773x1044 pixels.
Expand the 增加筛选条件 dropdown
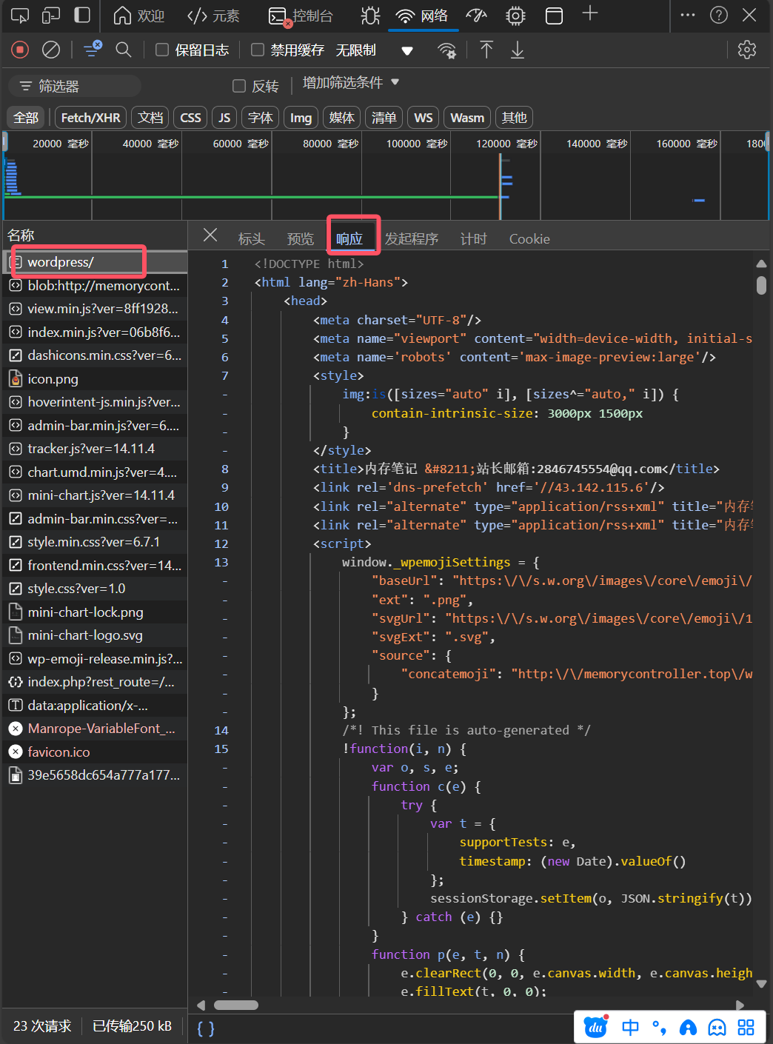click(351, 83)
